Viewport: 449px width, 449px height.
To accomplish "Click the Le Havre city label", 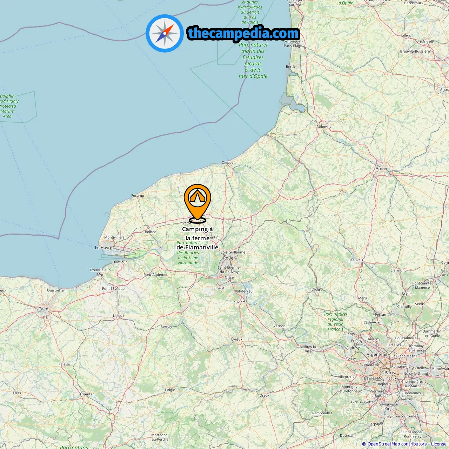I will (103, 247).
